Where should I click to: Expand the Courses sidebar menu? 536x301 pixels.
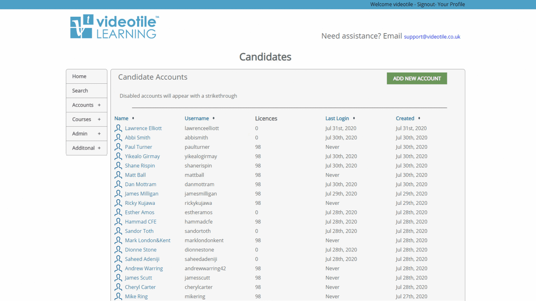click(x=87, y=119)
